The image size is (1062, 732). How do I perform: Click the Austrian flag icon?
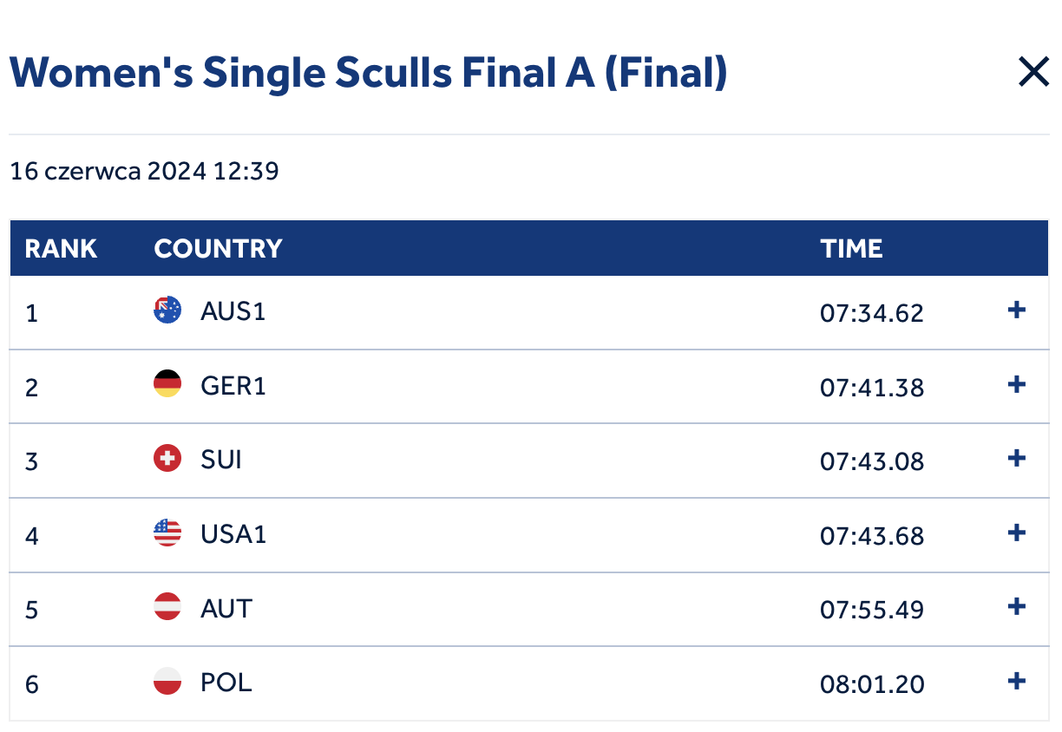167,607
